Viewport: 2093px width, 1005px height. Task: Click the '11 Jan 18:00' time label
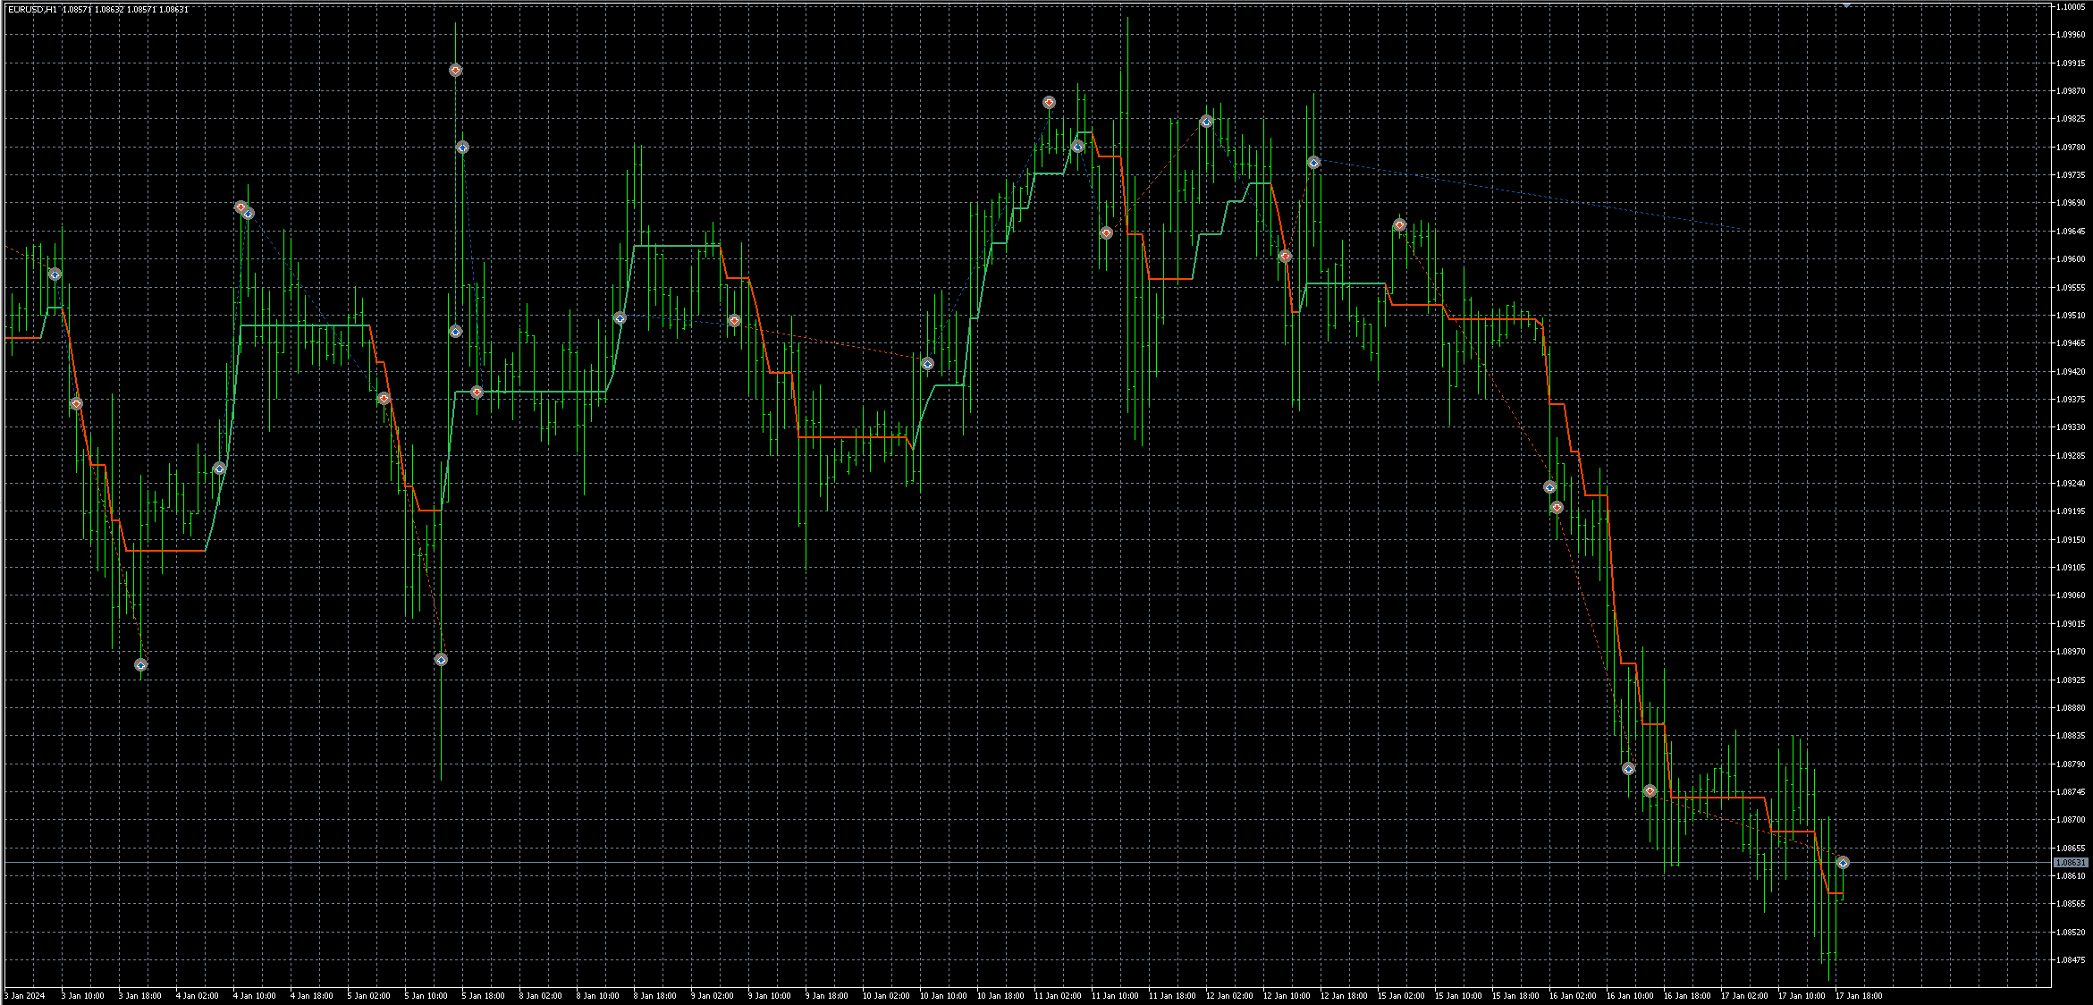[x=1172, y=995]
